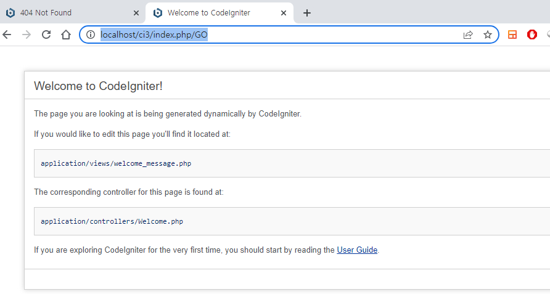Click the Welcome to CodeIgniter tab favicon
The width and height of the screenshot is (550, 294).
[x=158, y=13]
